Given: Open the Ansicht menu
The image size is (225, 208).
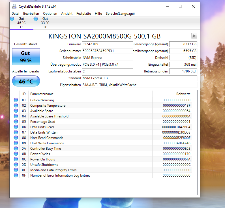Looking at the screenshot, I should 67,14.
